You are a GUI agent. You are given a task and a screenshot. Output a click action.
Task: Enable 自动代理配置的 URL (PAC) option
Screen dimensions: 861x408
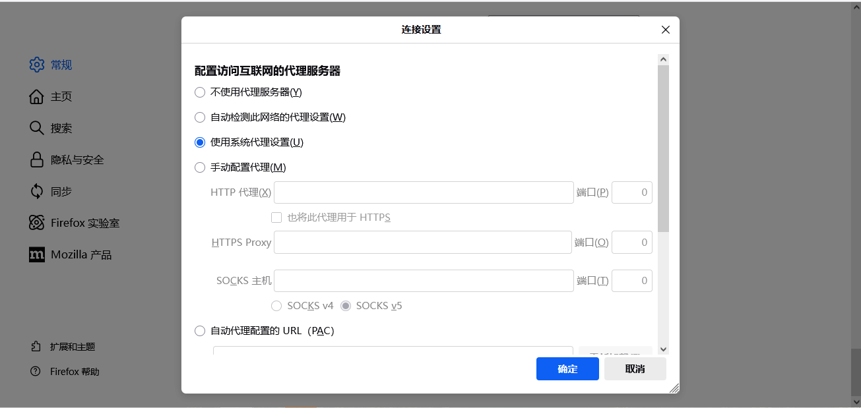[200, 331]
